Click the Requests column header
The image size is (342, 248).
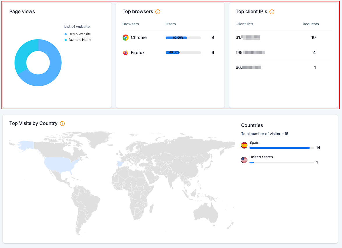[311, 24]
